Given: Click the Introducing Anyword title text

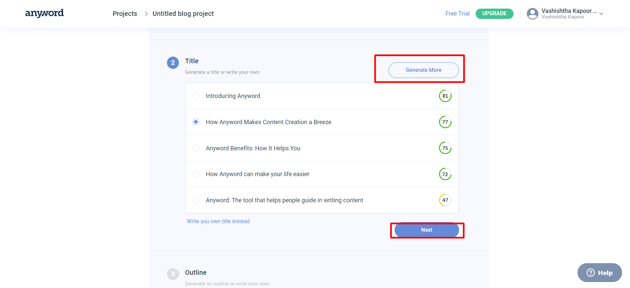Looking at the screenshot, I should point(233,96).
